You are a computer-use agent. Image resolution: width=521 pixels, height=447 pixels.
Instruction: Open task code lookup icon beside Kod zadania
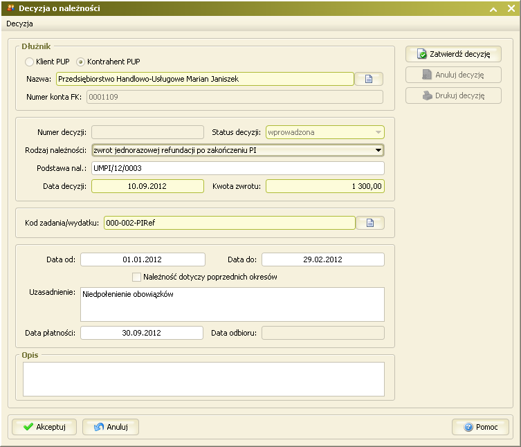[370, 223]
